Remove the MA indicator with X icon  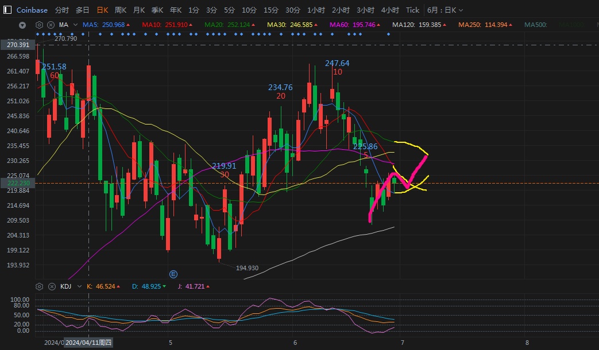tap(50, 25)
